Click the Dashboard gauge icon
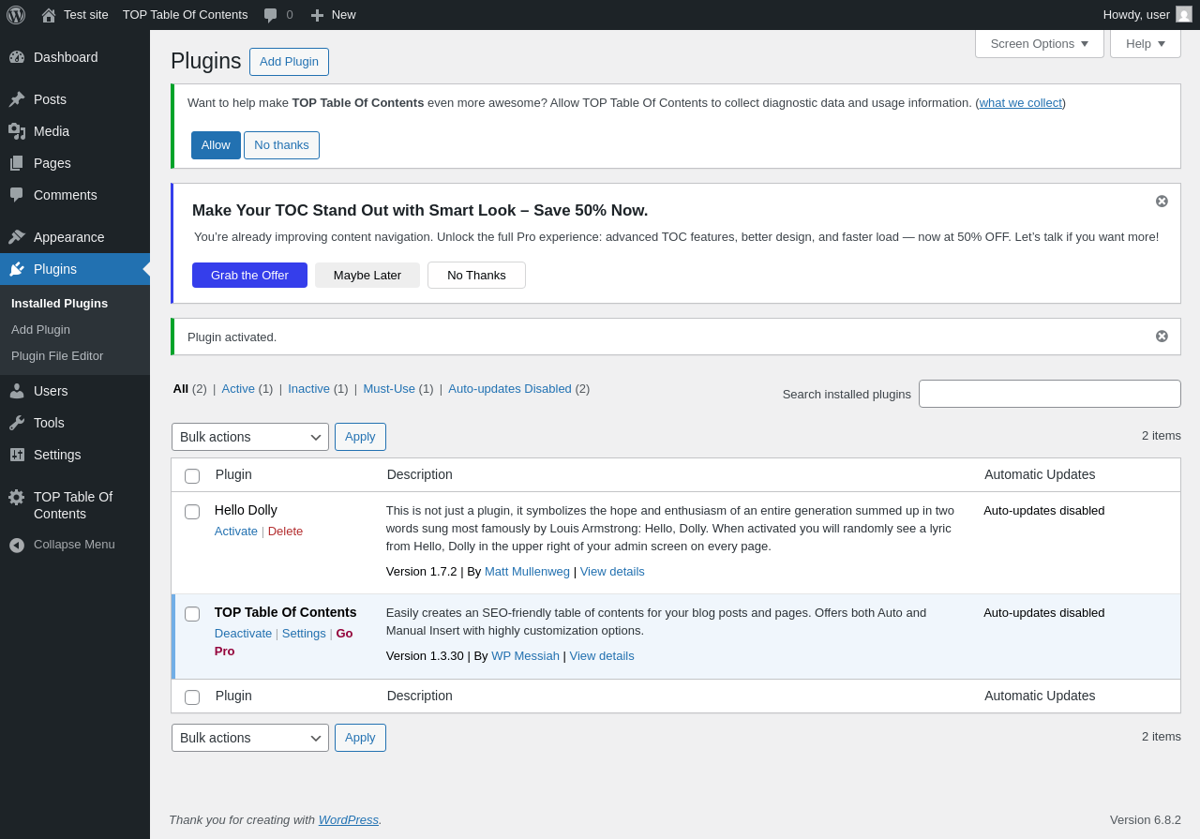The width and height of the screenshot is (1200, 839). point(17,57)
